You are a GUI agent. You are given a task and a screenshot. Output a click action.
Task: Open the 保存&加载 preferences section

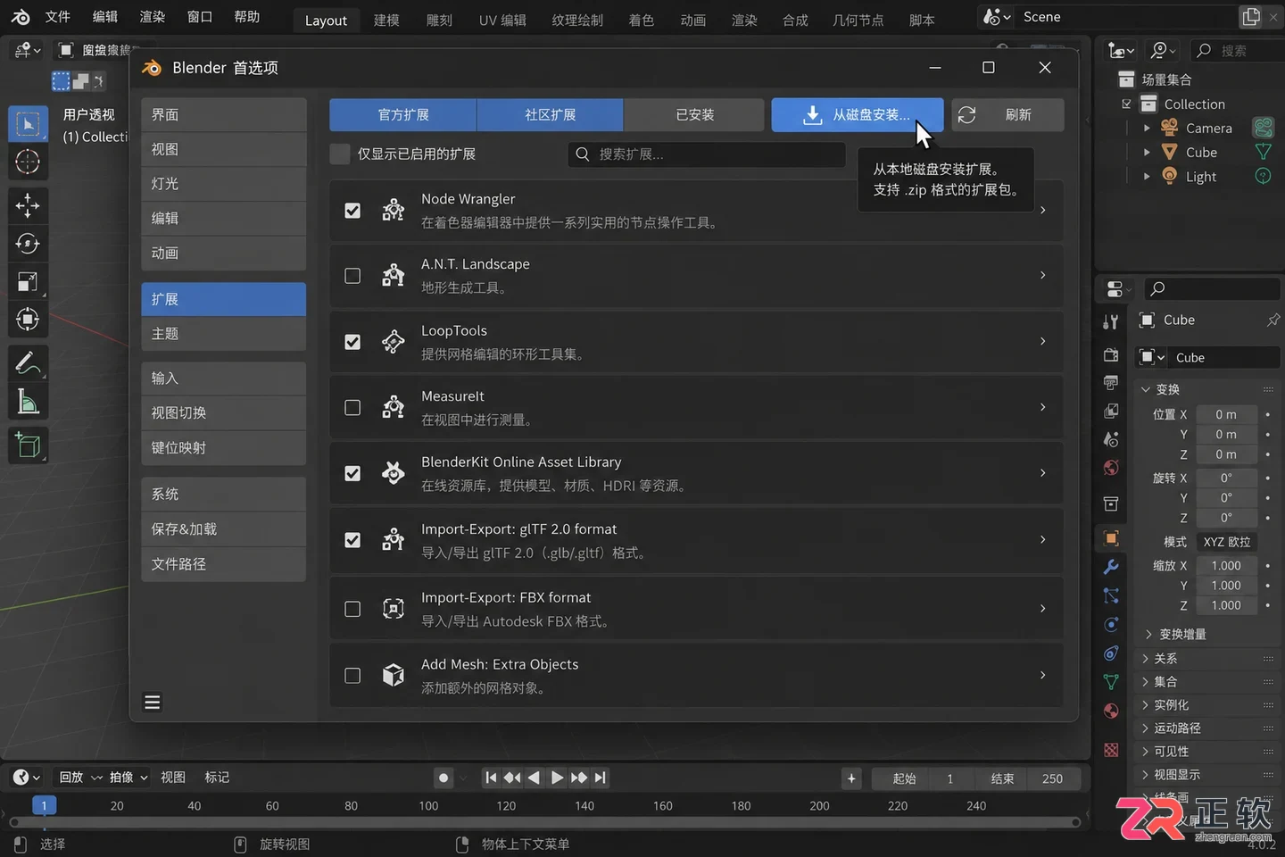click(223, 529)
